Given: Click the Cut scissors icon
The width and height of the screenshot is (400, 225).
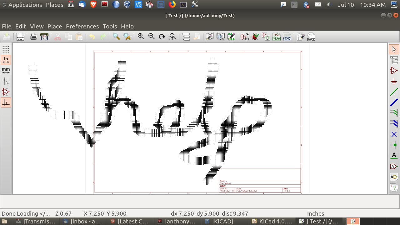Looking at the screenshot, I should 58,37.
